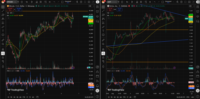Select trend line tool in ASST window

pos(103,11)
